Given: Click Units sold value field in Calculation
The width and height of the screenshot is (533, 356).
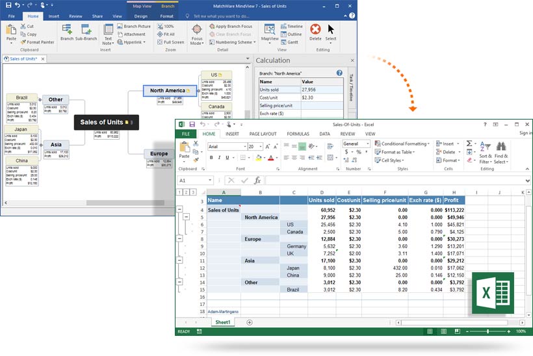Looking at the screenshot, I should tap(322, 90).
